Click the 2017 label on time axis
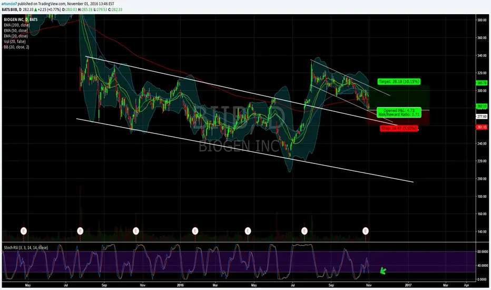This screenshot has height=290, width=491. tap(408, 285)
